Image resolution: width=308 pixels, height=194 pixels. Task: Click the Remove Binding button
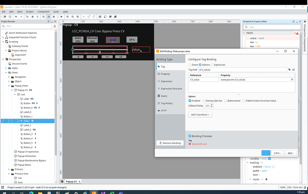pos(170,143)
